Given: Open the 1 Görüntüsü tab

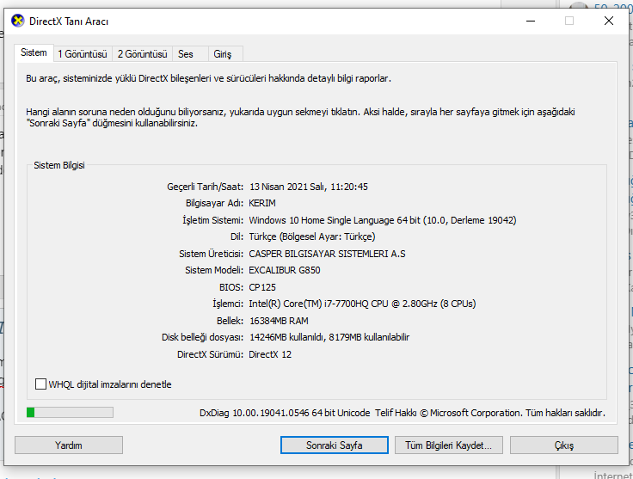Looking at the screenshot, I should pos(83,54).
